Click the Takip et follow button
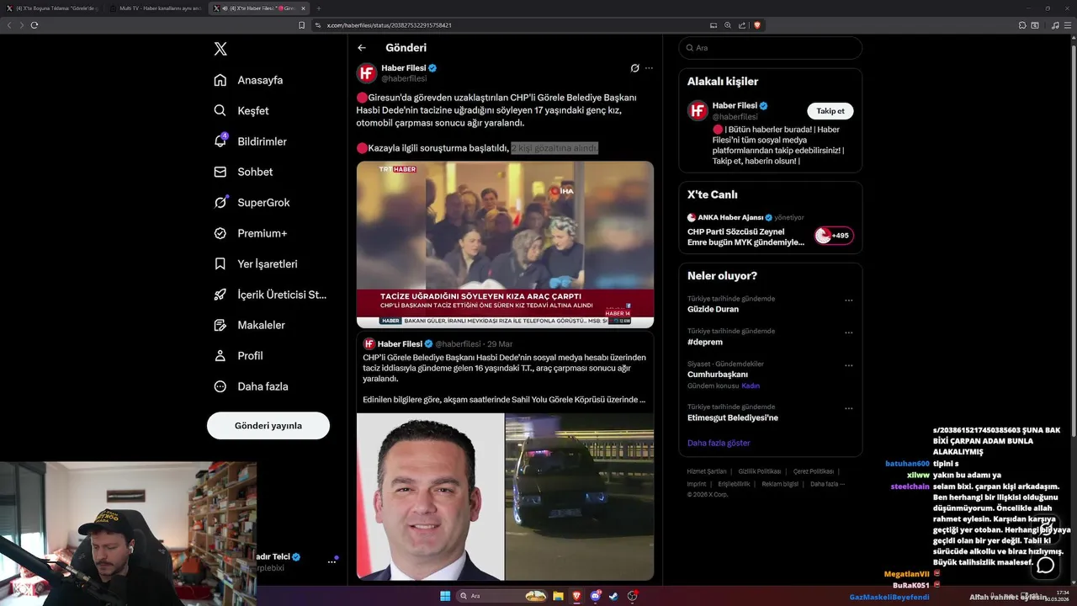This screenshot has width=1077, height=606. point(830,111)
